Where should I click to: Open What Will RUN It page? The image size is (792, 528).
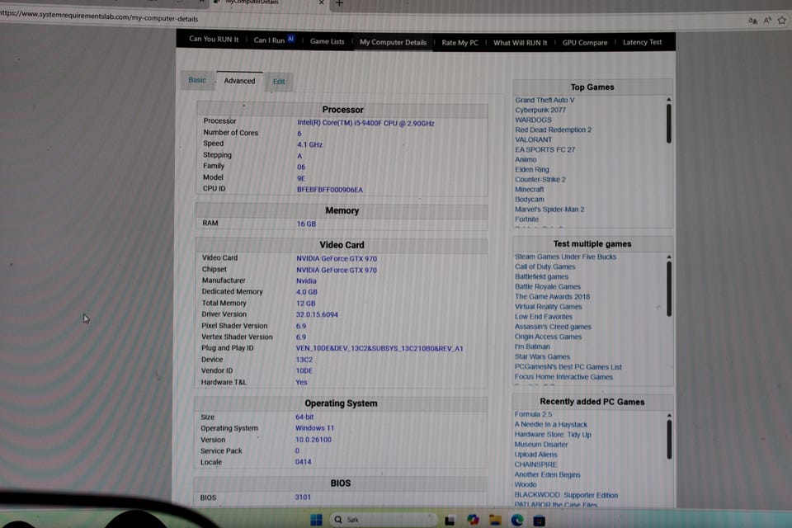click(520, 42)
